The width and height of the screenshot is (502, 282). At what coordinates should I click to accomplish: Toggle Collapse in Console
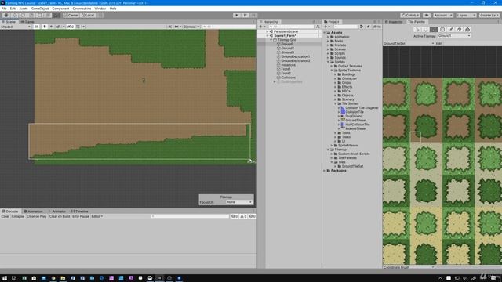[17, 216]
